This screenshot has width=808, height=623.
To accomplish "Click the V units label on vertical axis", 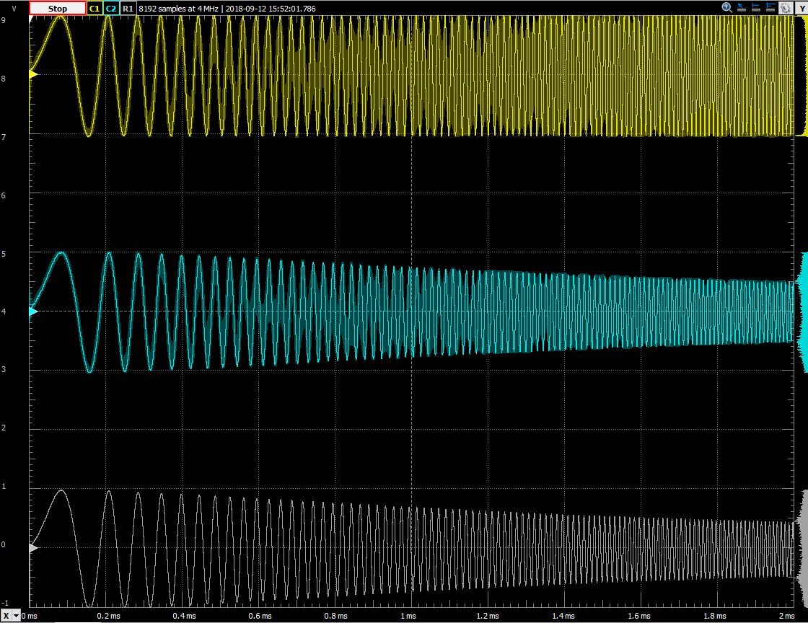I will tap(14, 9).
